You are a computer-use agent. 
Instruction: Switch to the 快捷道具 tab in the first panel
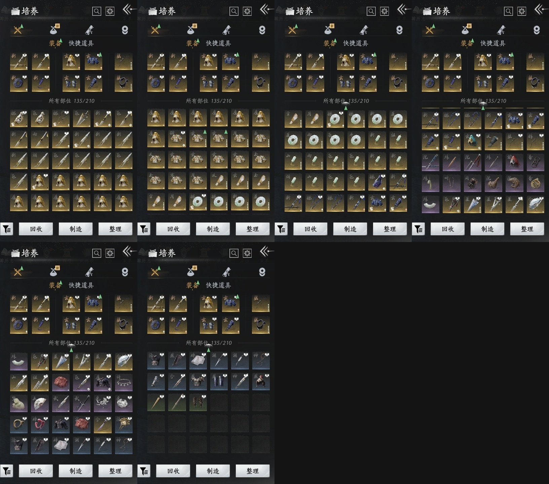[81, 43]
